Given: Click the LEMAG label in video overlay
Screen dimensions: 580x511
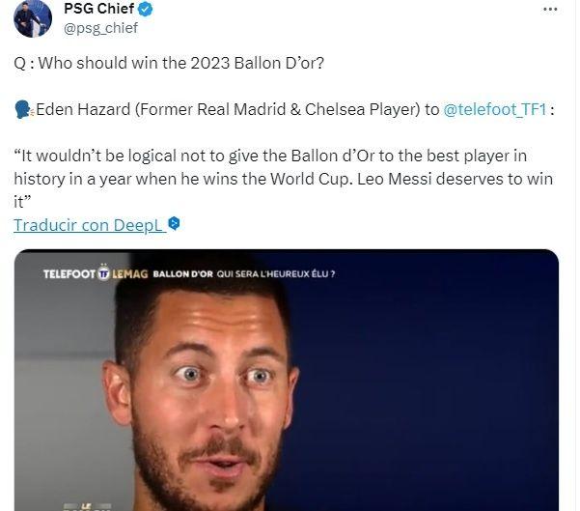Looking at the screenshot, I should pos(130,274).
